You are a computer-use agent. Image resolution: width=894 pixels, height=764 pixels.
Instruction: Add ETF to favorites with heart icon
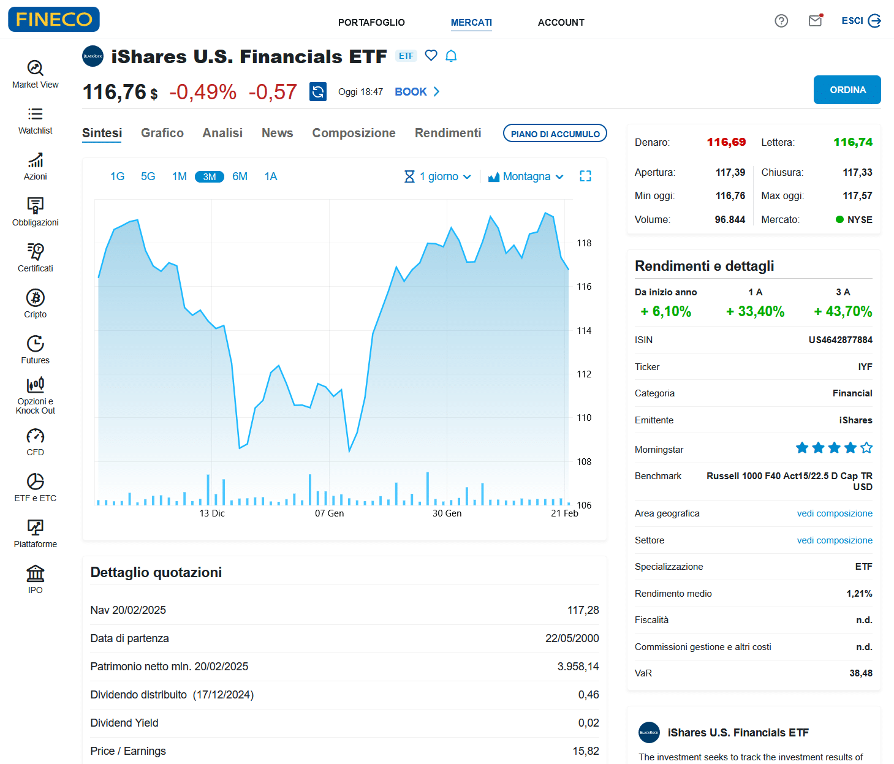431,55
